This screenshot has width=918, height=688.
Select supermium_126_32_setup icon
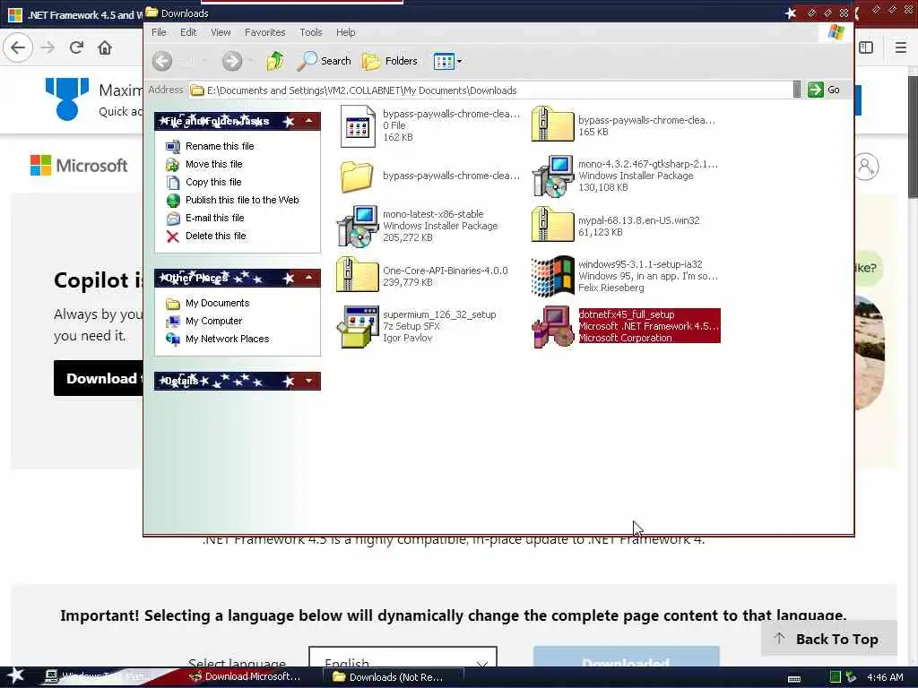(358, 326)
